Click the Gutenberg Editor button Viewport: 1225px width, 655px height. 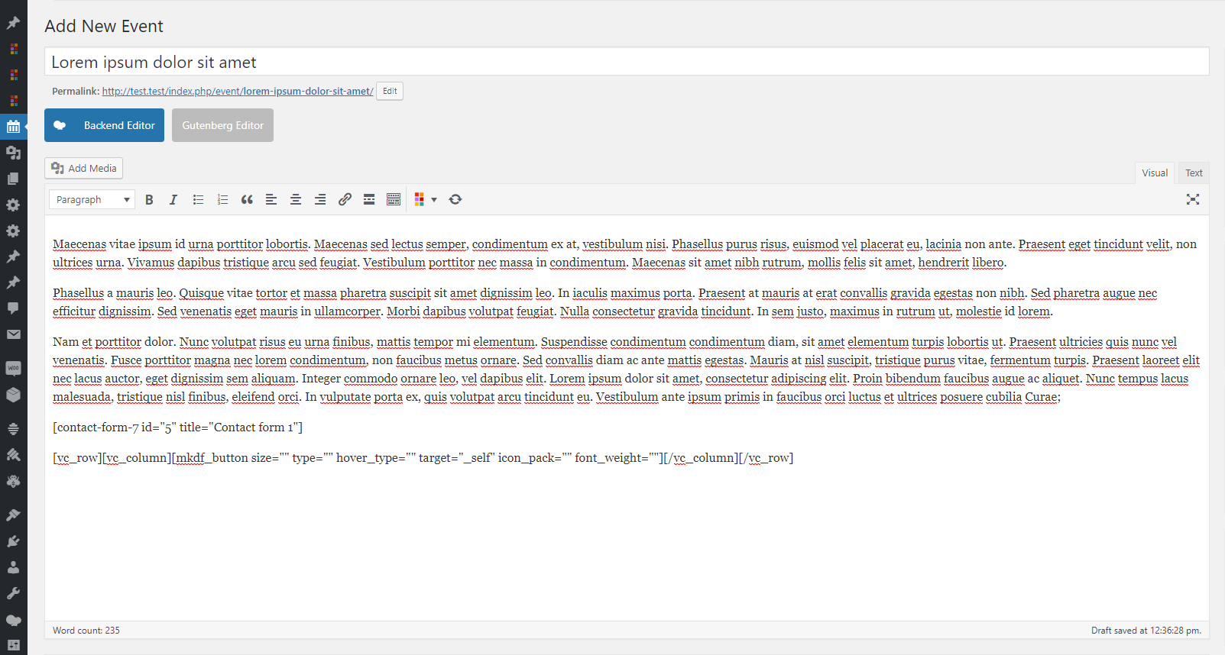222,125
